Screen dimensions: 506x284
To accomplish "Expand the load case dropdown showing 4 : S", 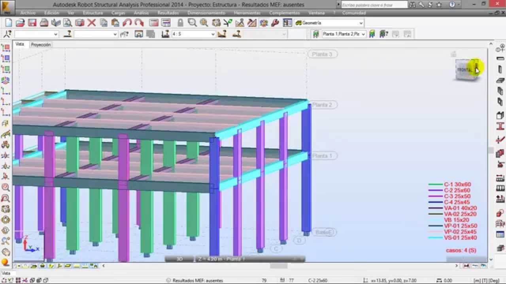I will point(213,34).
